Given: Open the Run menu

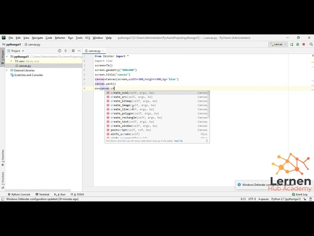Looking at the screenshot, I should click(x=71, y=38).
